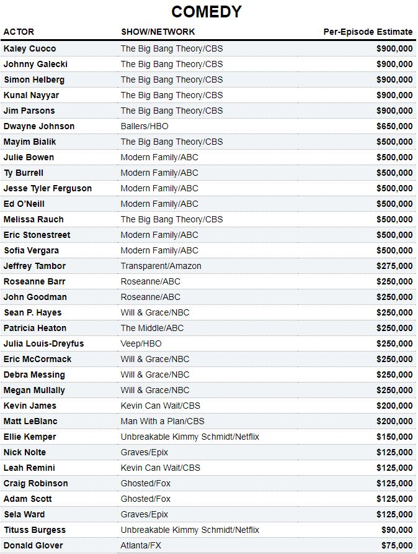Select the Kaley Cuoco name cell
Viewport: 418px width, 554px height.
click(x=30, y=48)
